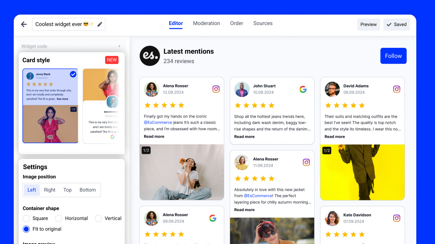Click Google icon on John Stuart card
This screenshot has height=244, width=435.
(x=303, y=89)
